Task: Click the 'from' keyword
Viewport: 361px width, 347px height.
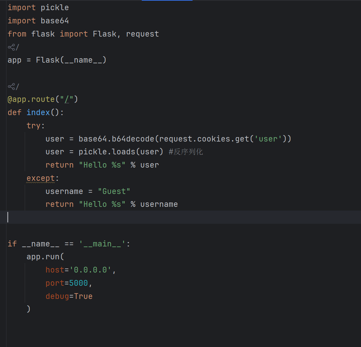Action: click(x=17, y=34)
